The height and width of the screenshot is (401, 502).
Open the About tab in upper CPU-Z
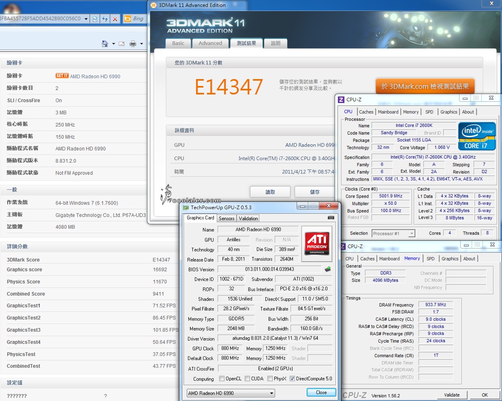pos(468,112)
